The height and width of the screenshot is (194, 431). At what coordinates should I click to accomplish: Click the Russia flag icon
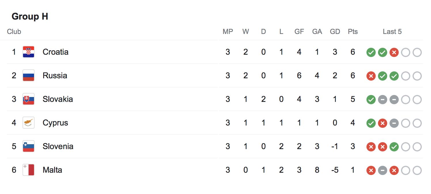tap(29, 76)
